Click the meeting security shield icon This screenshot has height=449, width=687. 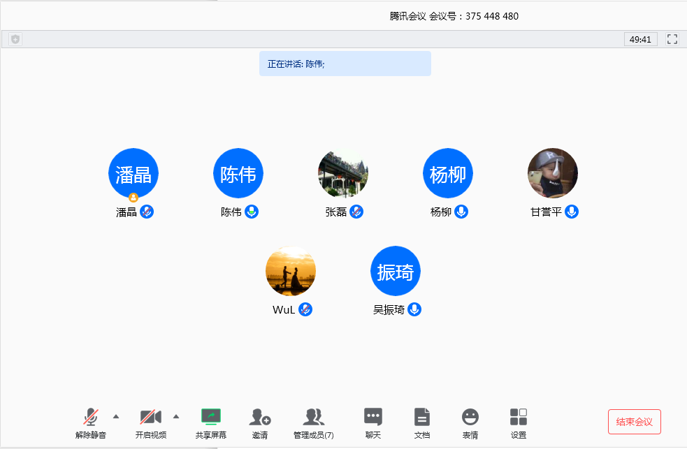[15, 39]
